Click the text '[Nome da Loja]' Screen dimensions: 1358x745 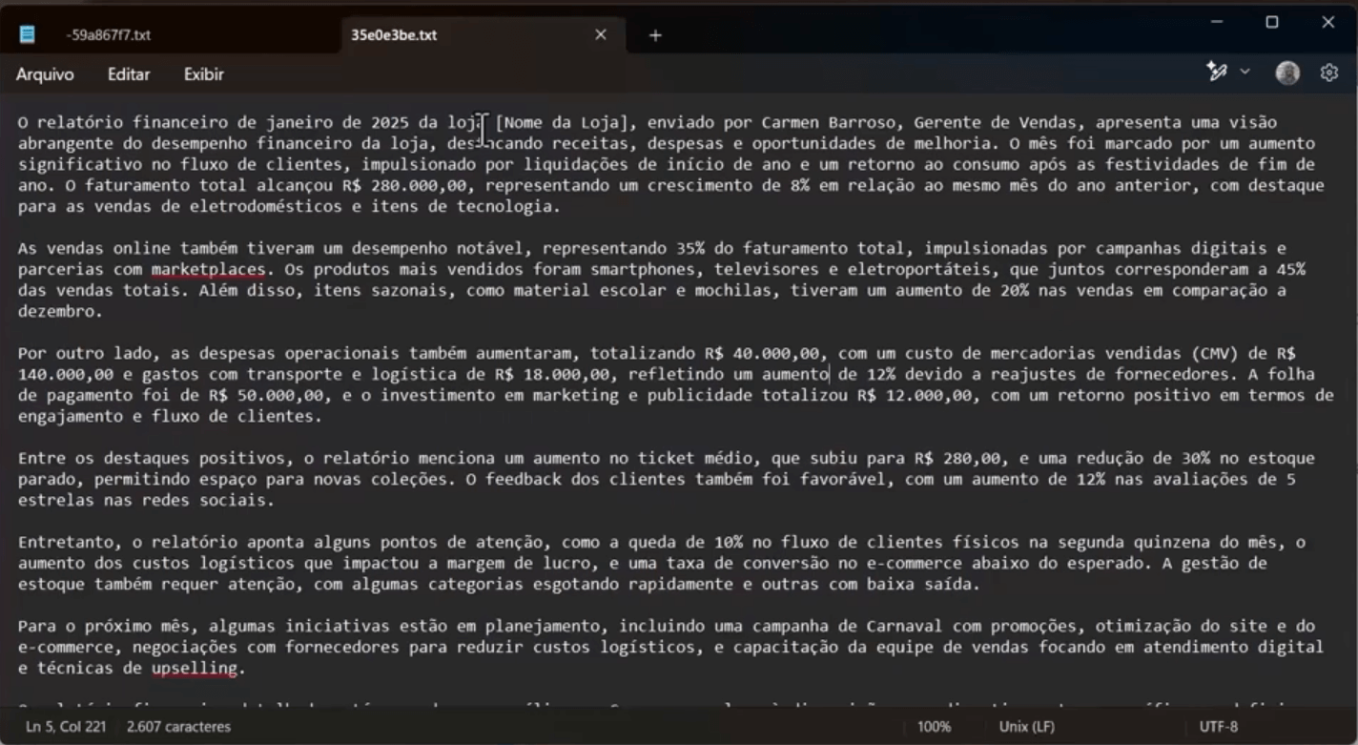coord(561,122)
